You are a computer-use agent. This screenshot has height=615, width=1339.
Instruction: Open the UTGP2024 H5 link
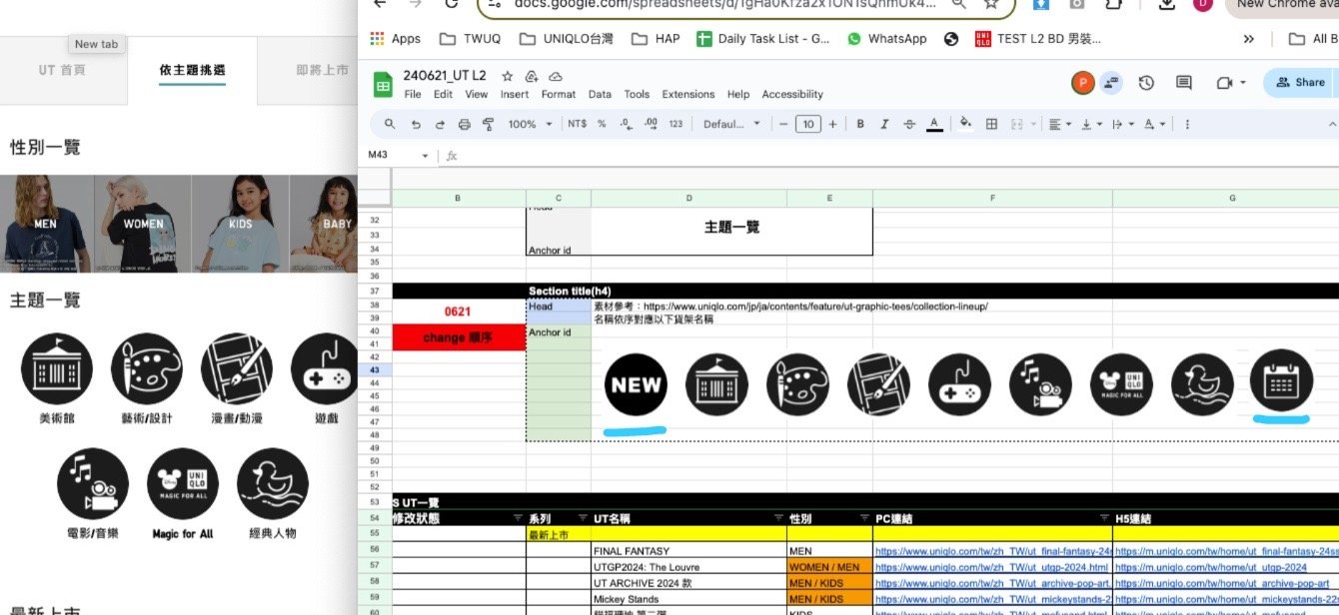[1210, 567]
